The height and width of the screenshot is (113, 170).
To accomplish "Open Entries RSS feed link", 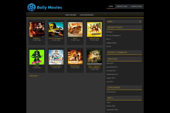I will coord(111,106).
